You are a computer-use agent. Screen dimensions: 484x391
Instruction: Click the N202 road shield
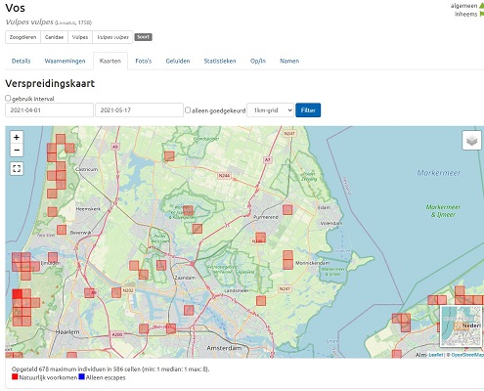coord(128,290)
